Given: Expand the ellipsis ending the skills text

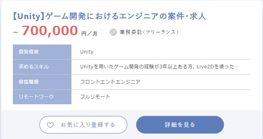Looking at the screenshot, I should point(236,67).
